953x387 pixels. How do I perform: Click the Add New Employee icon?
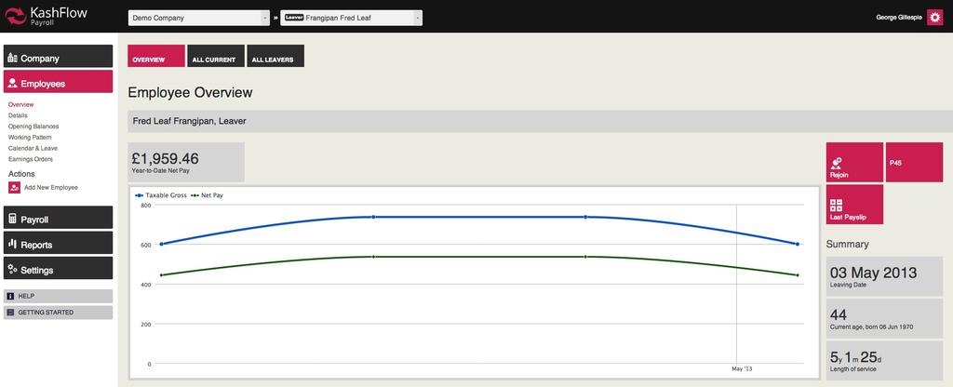click(14, 187)
